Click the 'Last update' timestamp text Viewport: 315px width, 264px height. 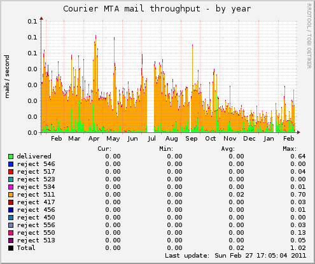[x=235, y=256]
